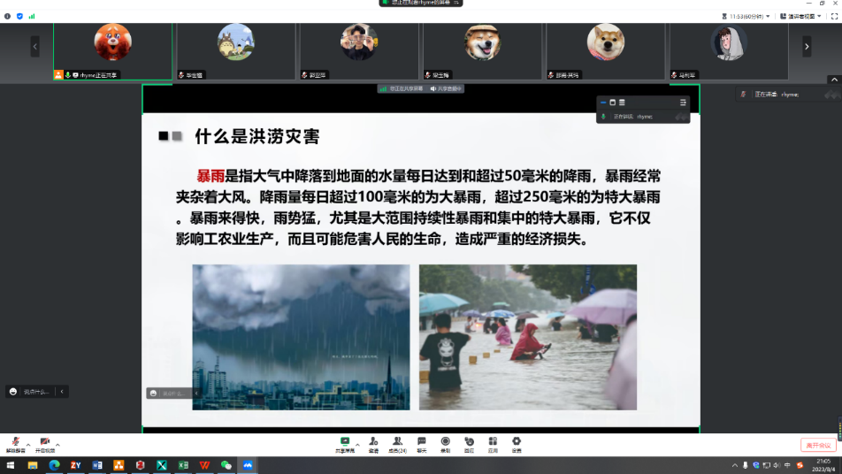Screen dimensions: 842x474
Task: Turn on the video camera
Action: 44,441
